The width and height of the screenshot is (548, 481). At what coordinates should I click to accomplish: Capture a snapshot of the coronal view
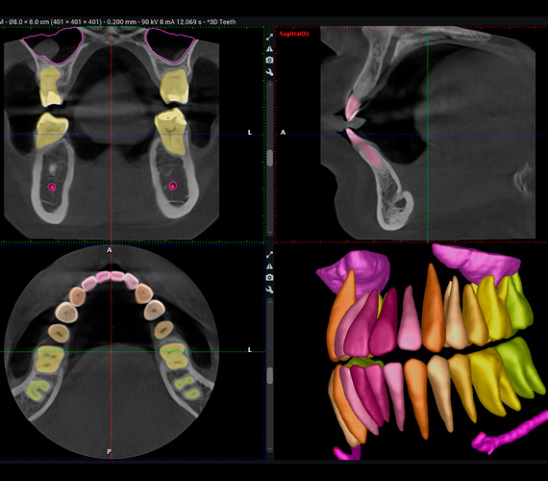click(x=269, y=61)
